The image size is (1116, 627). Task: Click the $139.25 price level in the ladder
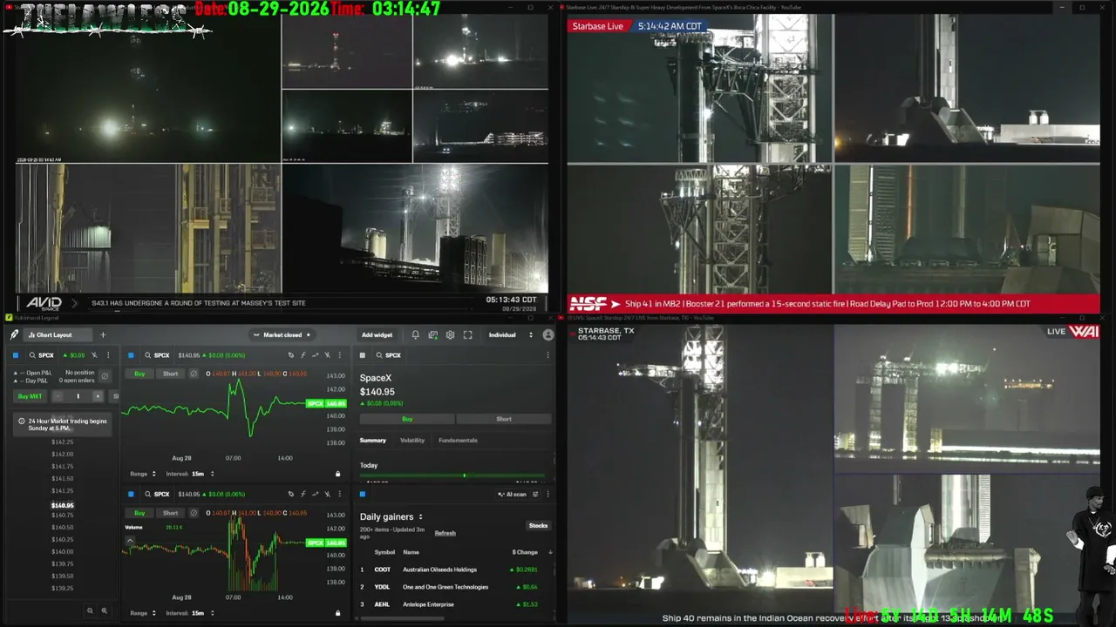tap(63, 589)
